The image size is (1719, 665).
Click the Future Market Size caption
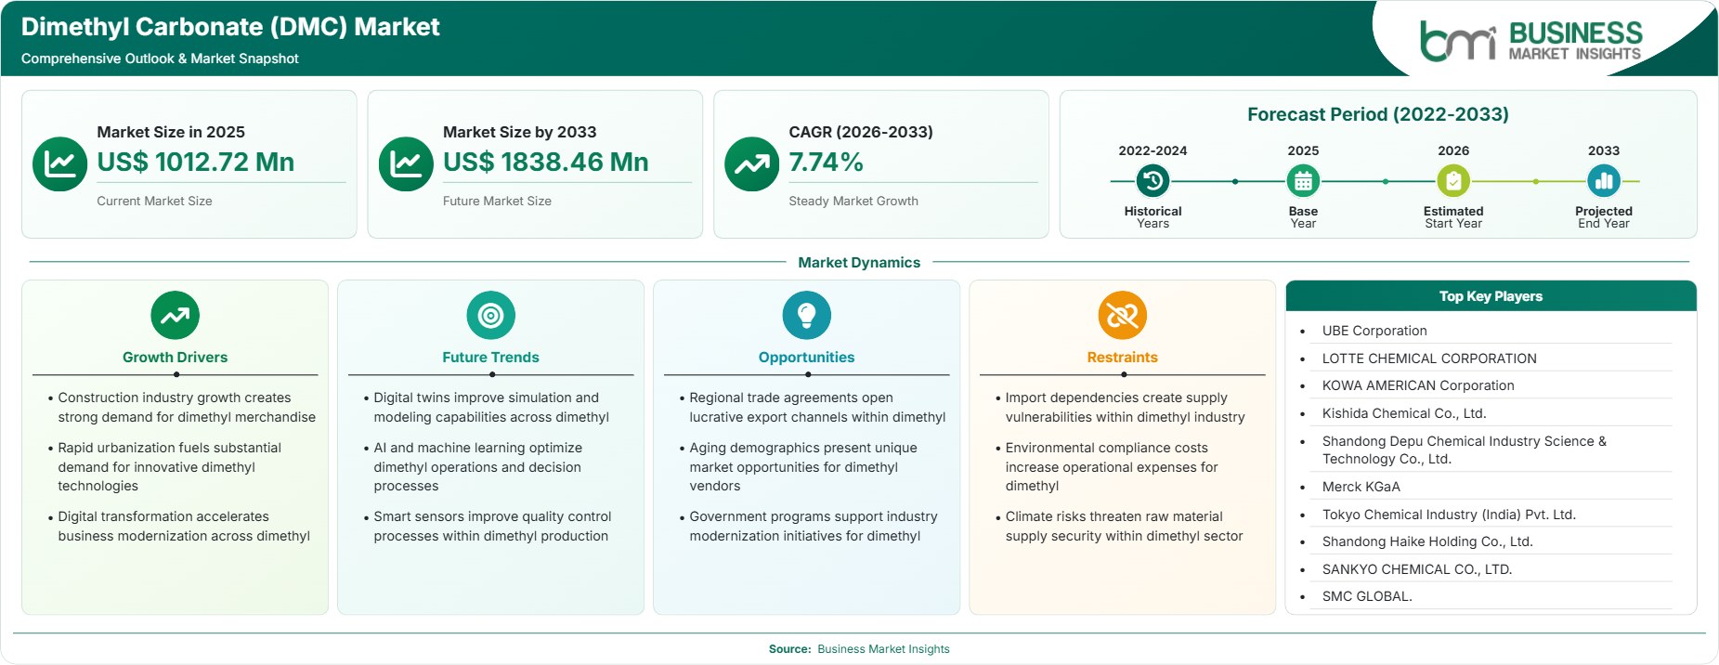[497, 201]
